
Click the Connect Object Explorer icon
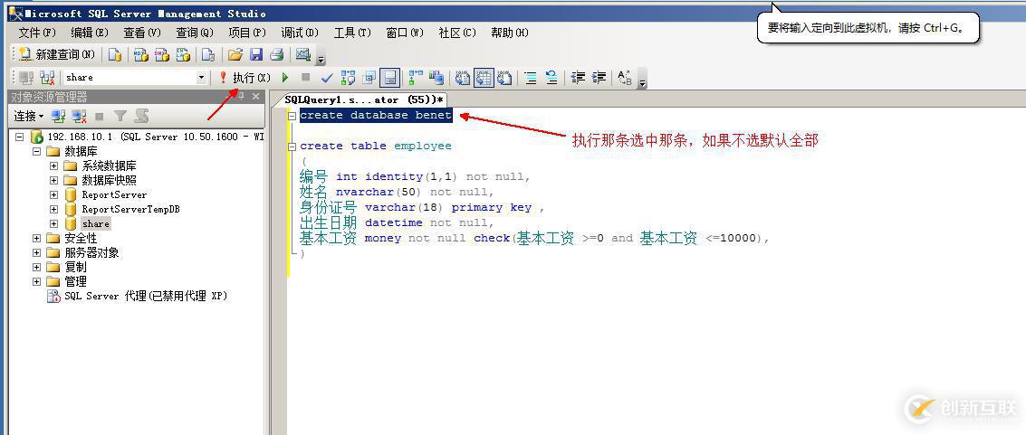(58, 116)
